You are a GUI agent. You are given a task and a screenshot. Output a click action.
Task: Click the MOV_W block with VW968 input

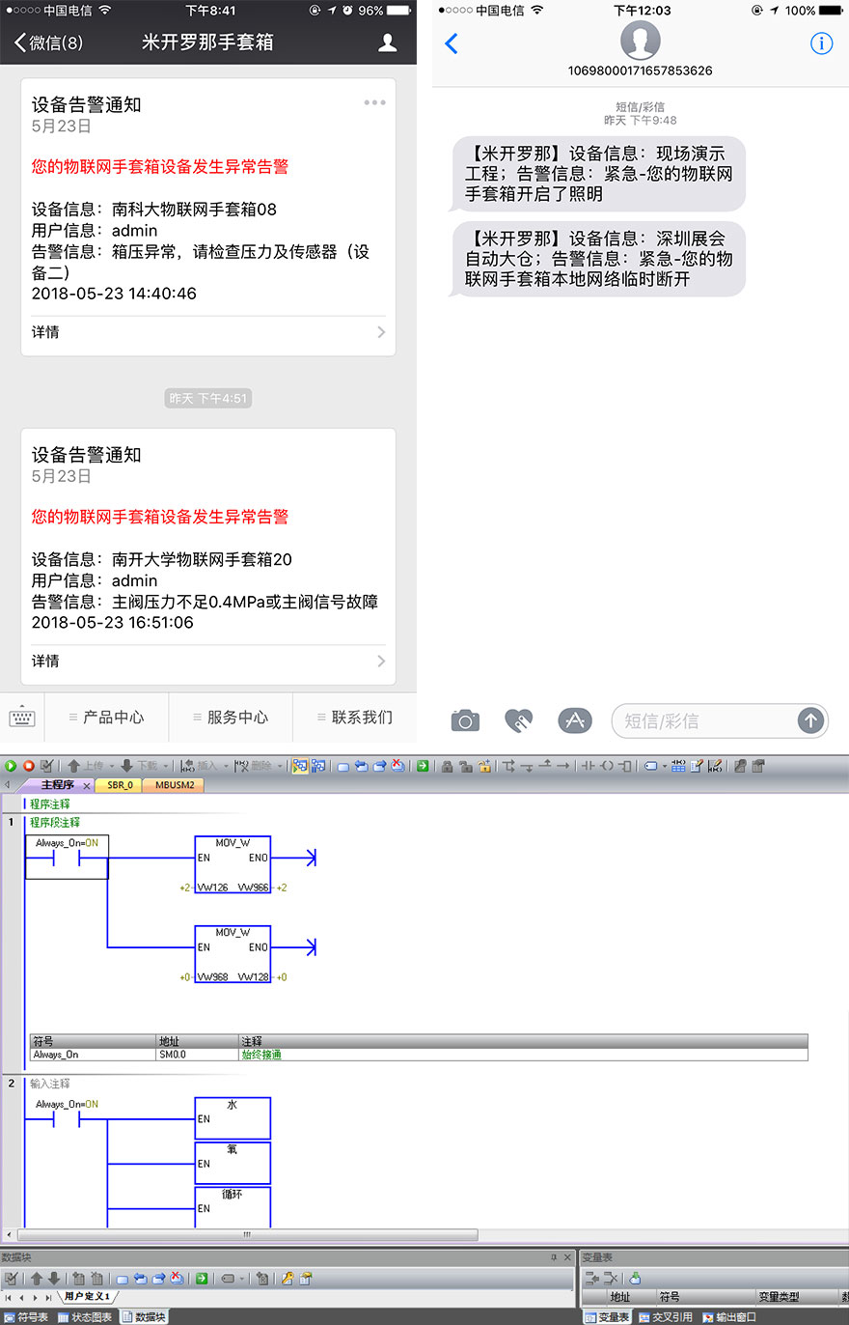point(233,954)
